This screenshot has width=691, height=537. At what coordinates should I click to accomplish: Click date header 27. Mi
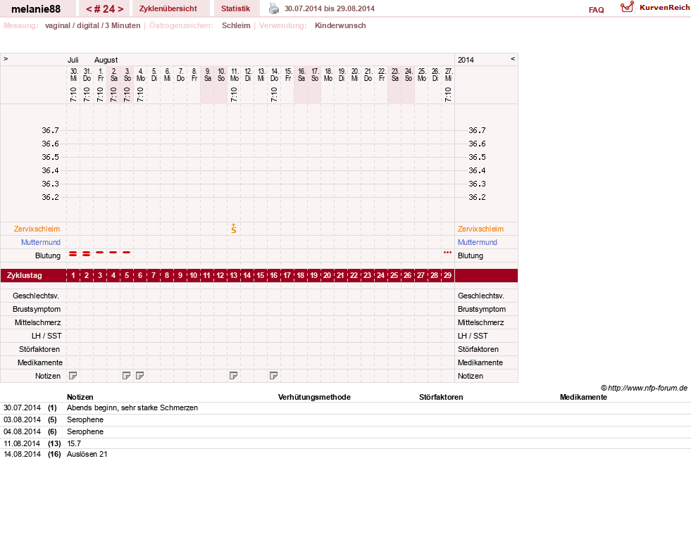(x=448, y=75)
